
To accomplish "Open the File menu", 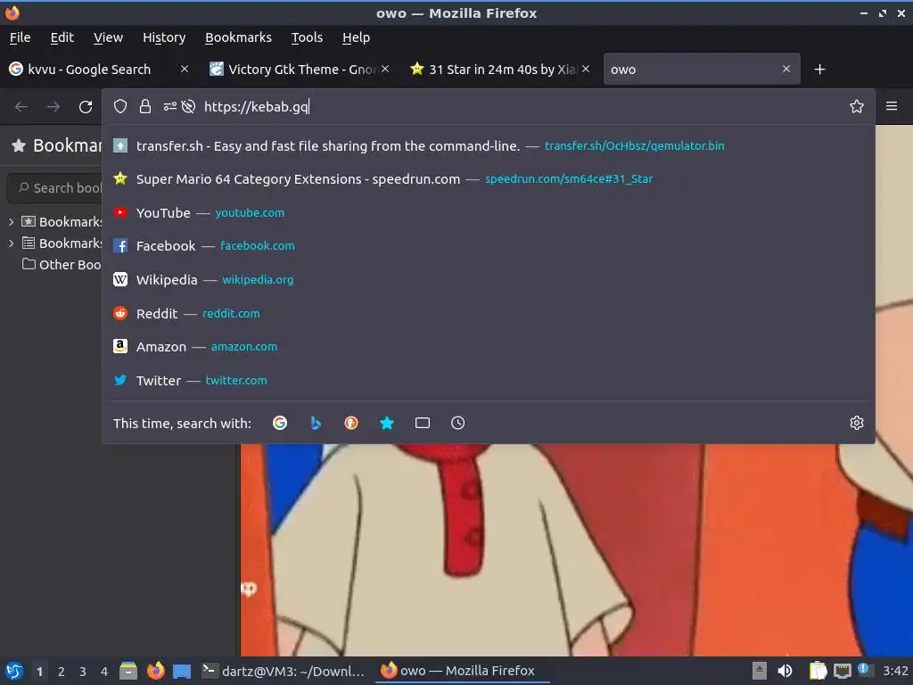I will (20, 37).
